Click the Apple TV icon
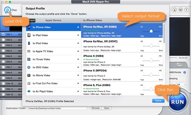 click(29, 51)
